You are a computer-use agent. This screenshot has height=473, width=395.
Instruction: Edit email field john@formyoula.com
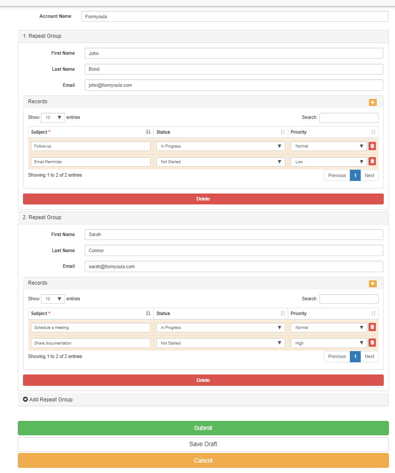tap(234, 85)
